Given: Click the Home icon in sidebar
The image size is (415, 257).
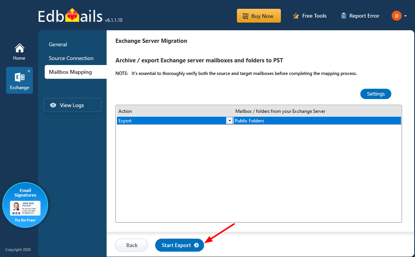Looking at the screenshot, I should pos(19,48).
